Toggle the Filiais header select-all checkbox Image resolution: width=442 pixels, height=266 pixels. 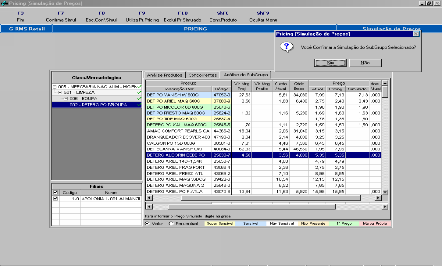tap(55, 192)
